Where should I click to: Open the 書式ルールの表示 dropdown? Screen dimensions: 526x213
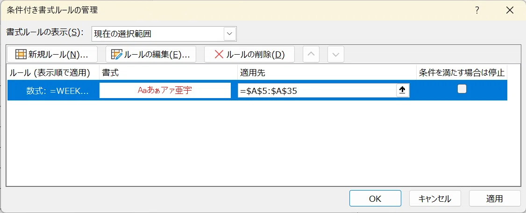pyautogui.click(x=229, y=34)
